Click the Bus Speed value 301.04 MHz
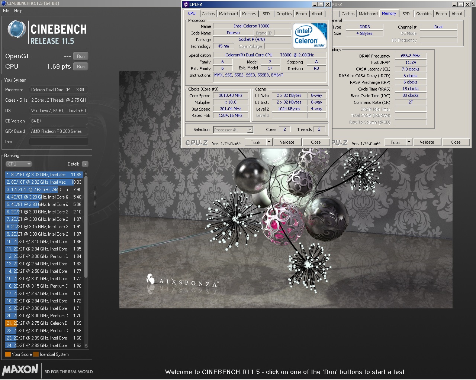The height and width of the screenshot is (380, 476). (x=231, y=109)
